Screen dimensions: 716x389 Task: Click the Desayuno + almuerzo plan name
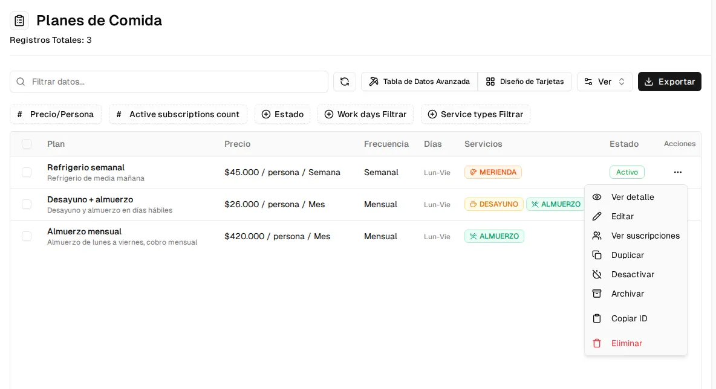(90, 199)
